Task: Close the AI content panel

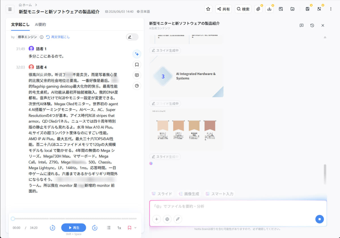Action: [x=323, y=25]
